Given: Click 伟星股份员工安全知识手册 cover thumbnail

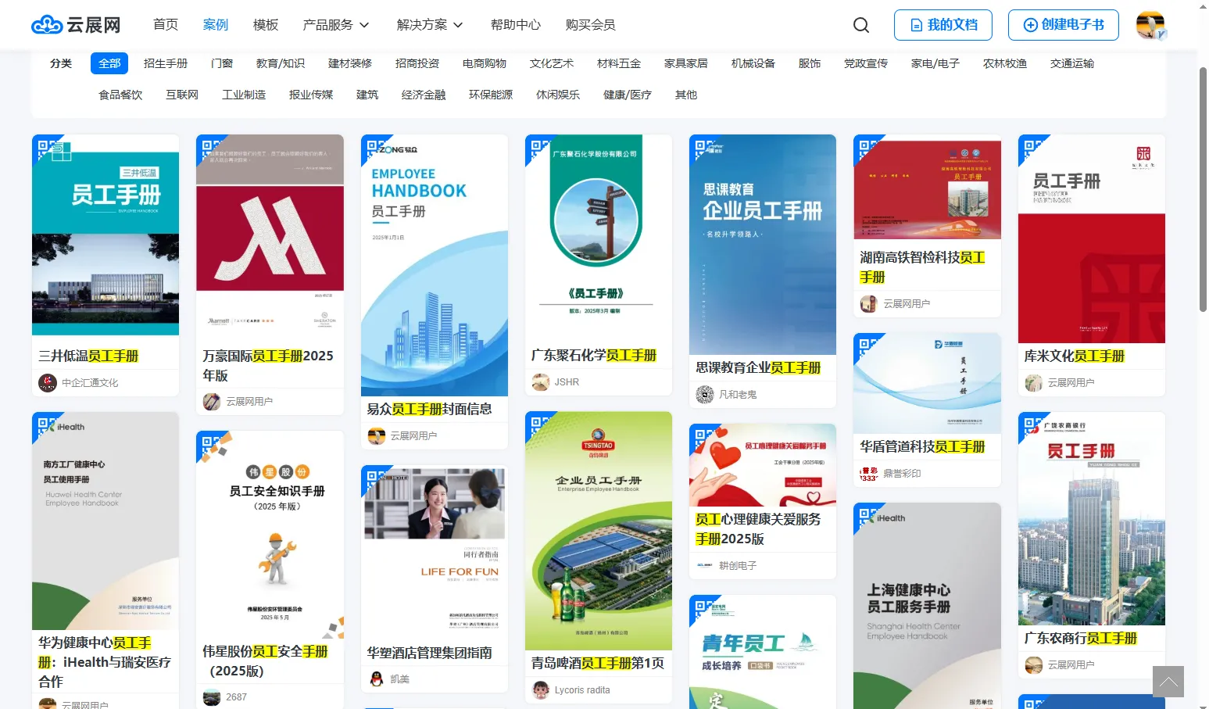Looking at the screenshot, I should coord(270,535).
